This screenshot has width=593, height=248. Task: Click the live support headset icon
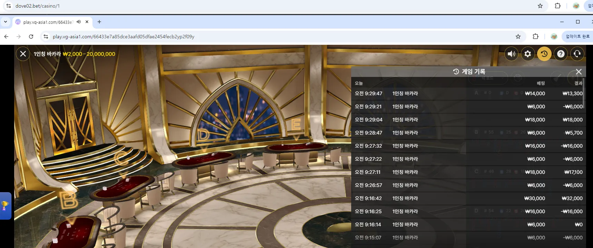(x=577, y=54)
